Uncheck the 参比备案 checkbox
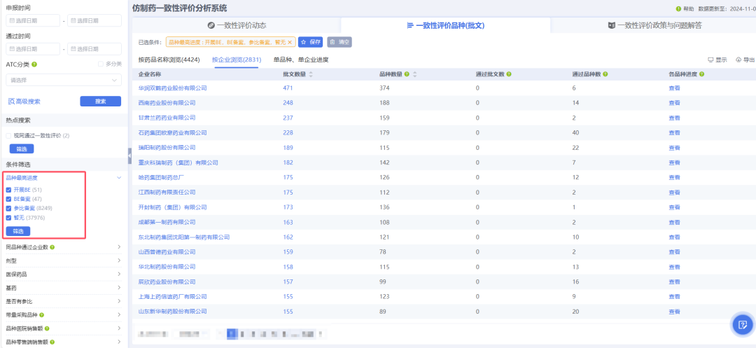The height and width of the screenshot is (348, 756). [x=8, y=208]
